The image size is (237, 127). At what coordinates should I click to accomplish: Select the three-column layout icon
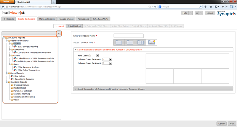coord(141,43)
